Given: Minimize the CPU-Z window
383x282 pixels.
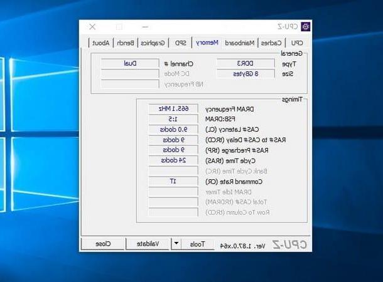Looking at the screenshot, I should point(145,27).
